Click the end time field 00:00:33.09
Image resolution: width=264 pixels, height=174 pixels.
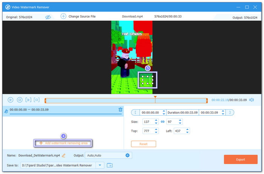point(210,113)
